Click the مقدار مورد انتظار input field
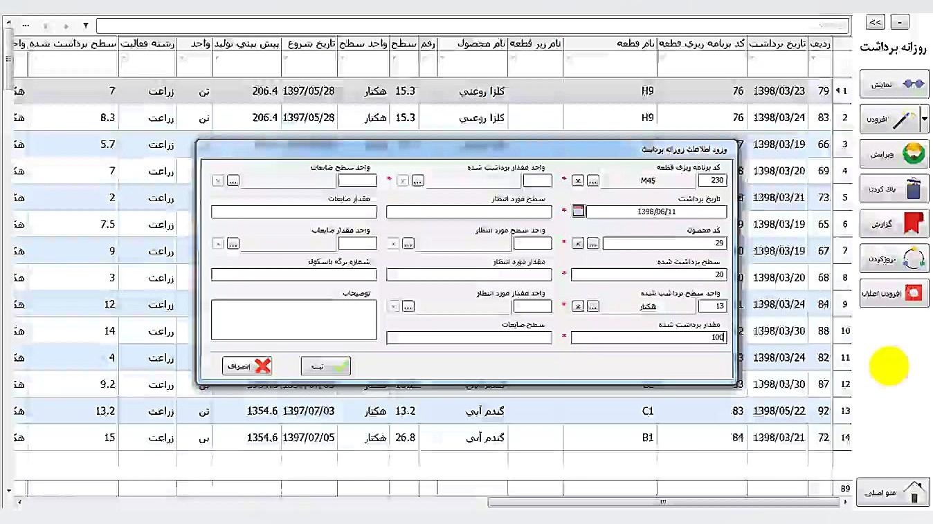 tap(469, 274)
